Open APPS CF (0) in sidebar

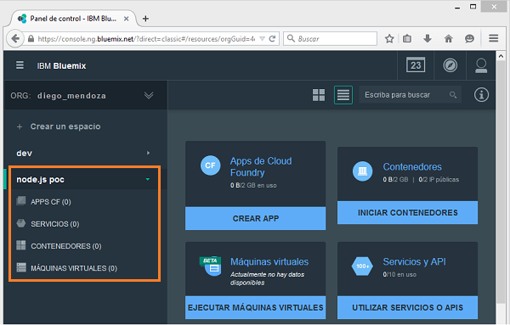[51, 202]
